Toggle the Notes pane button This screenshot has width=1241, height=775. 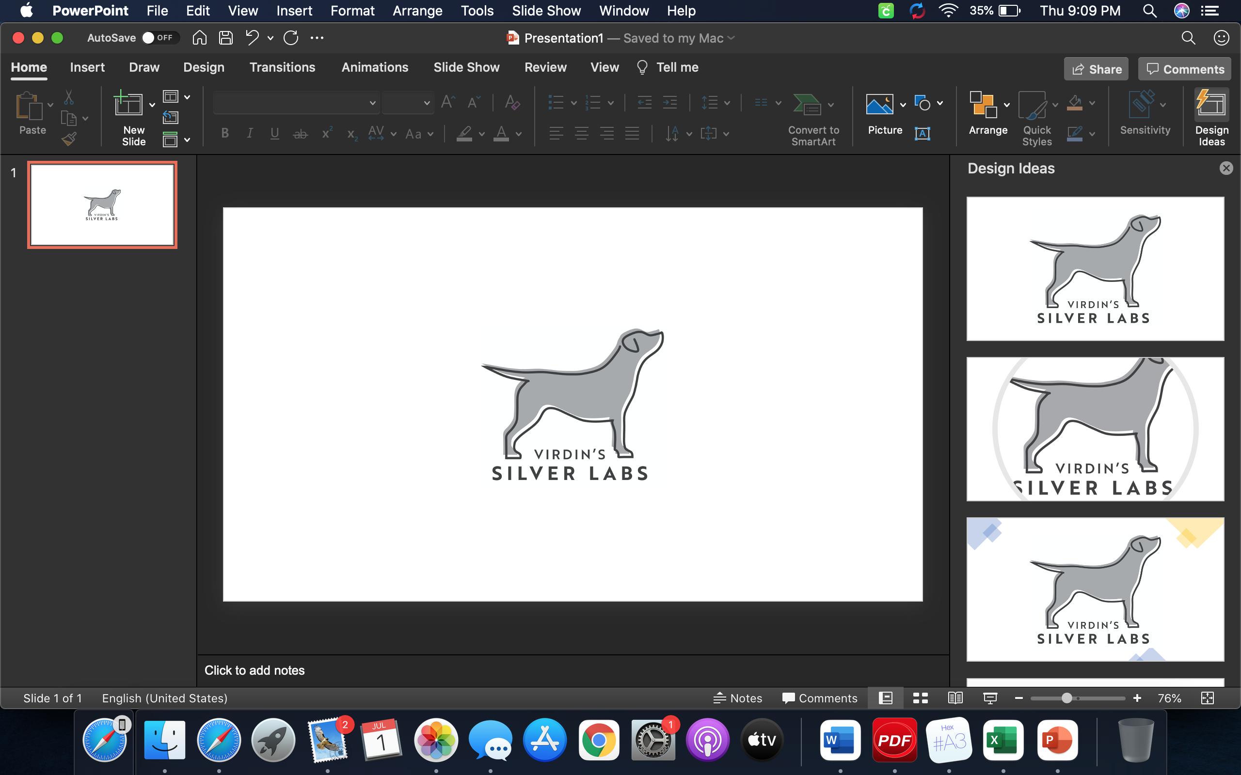[x=738, y=698]
